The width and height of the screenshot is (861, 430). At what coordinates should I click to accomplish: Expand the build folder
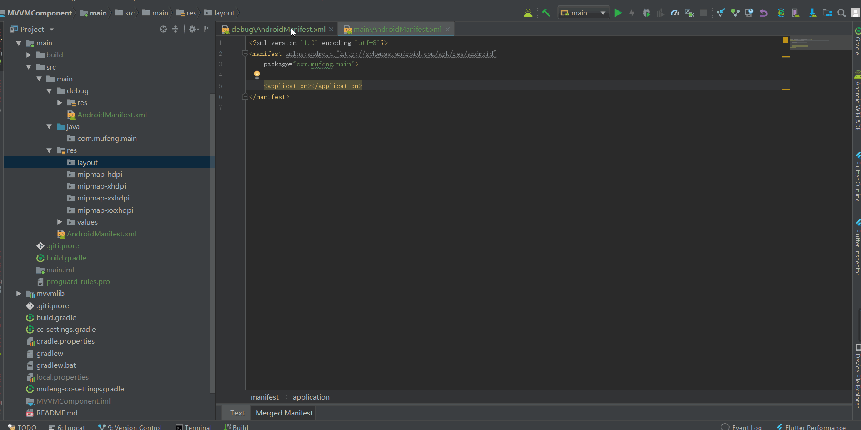click(29, 55)
